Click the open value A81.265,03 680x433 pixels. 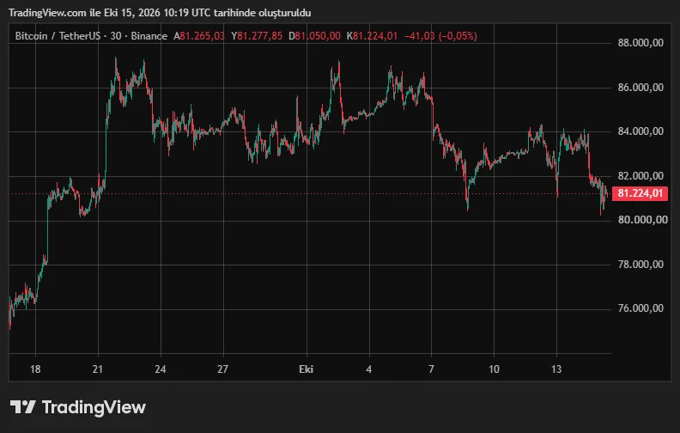pos(199,36)
